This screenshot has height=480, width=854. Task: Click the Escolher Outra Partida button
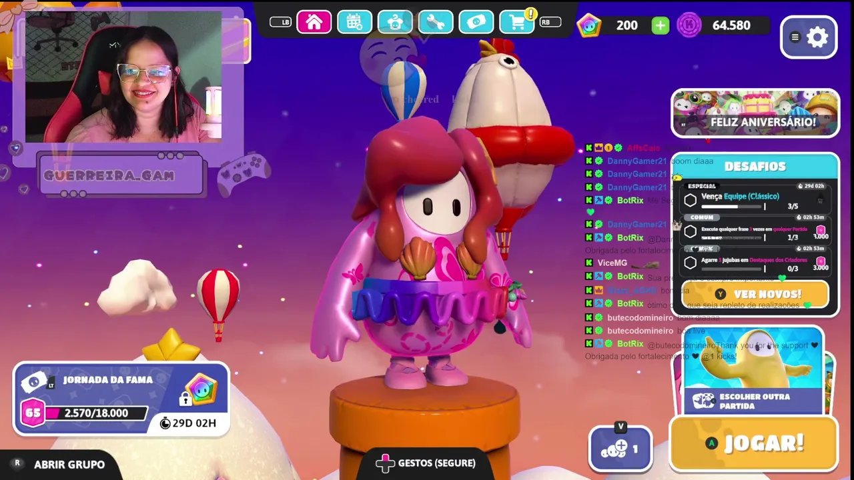tap(753, 401)
